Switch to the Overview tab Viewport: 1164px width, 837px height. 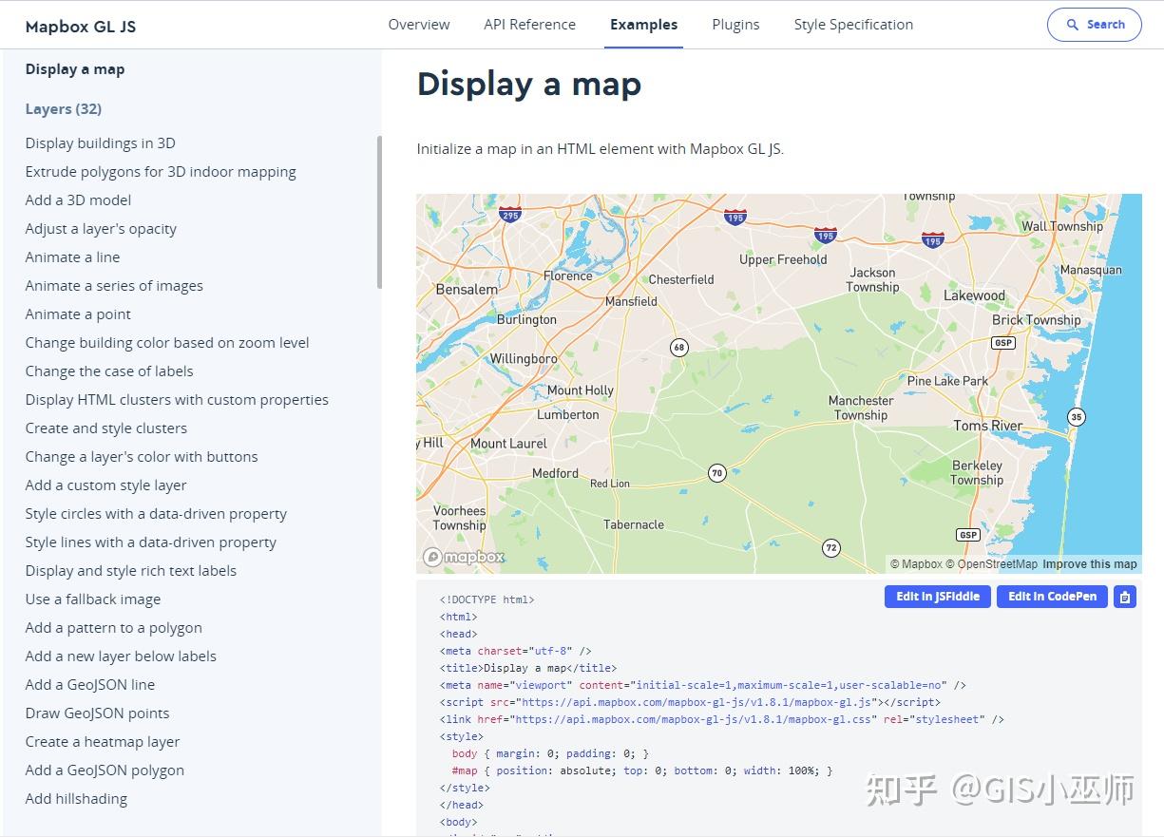tap(418, 25)
